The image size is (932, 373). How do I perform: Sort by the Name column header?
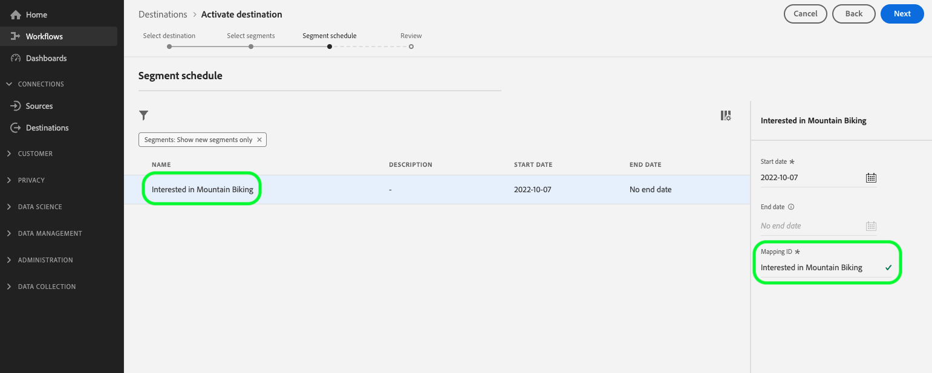pos(161,164)
